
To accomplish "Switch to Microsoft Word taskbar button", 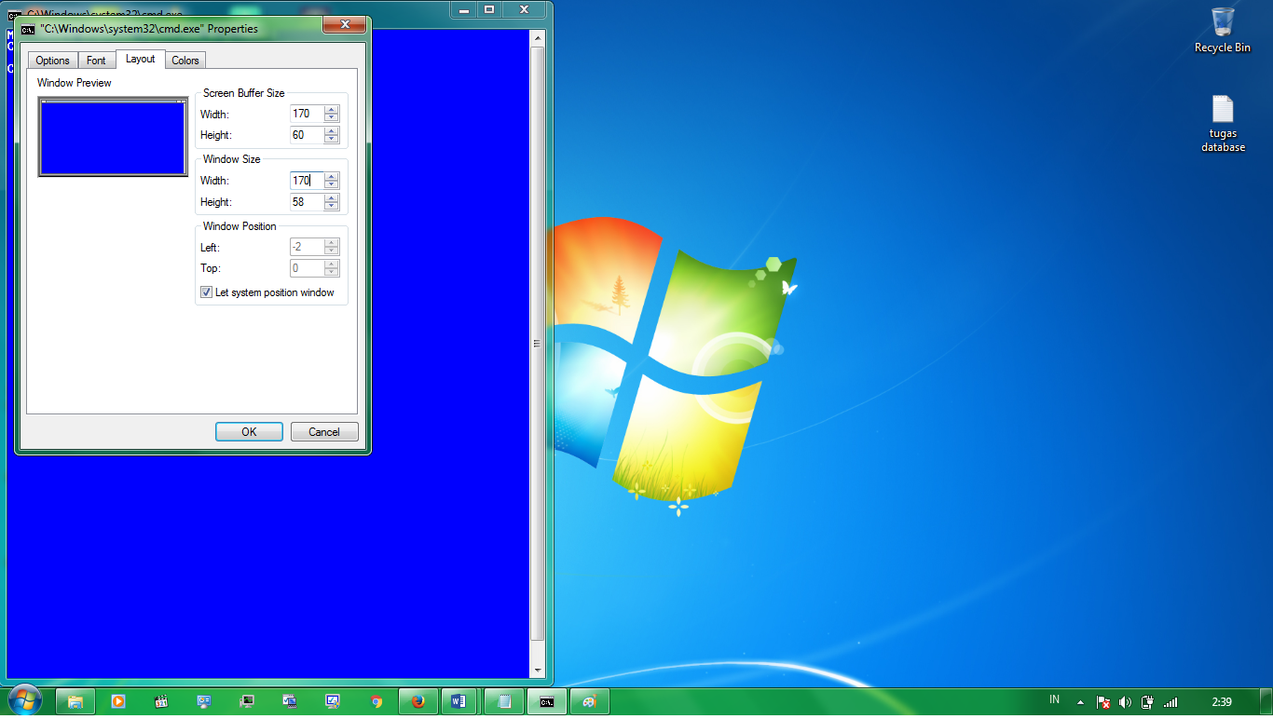I will [458, 701].
